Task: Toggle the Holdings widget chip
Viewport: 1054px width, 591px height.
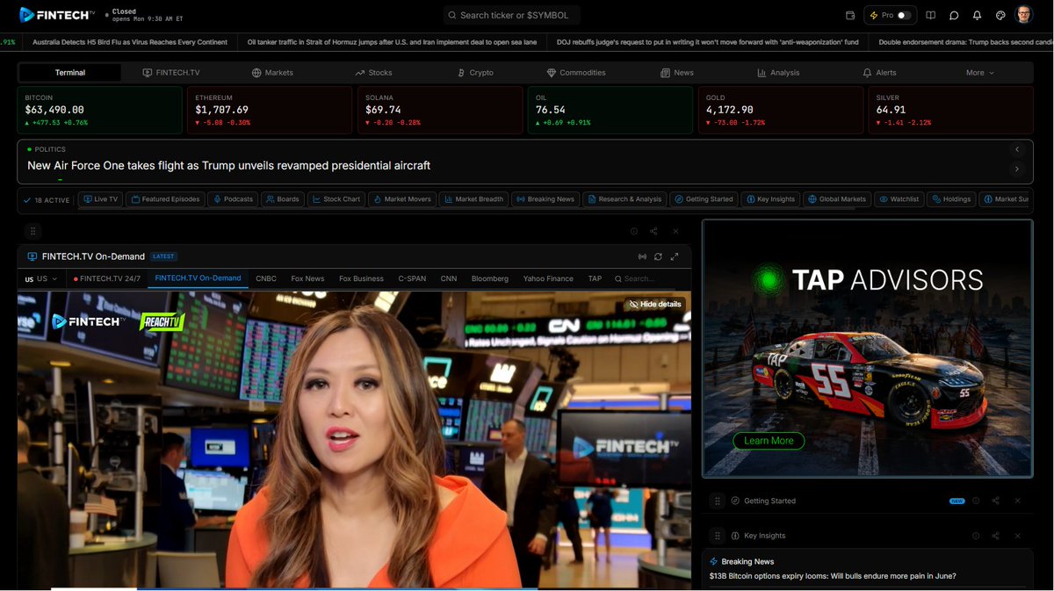Action: point(951,199)
